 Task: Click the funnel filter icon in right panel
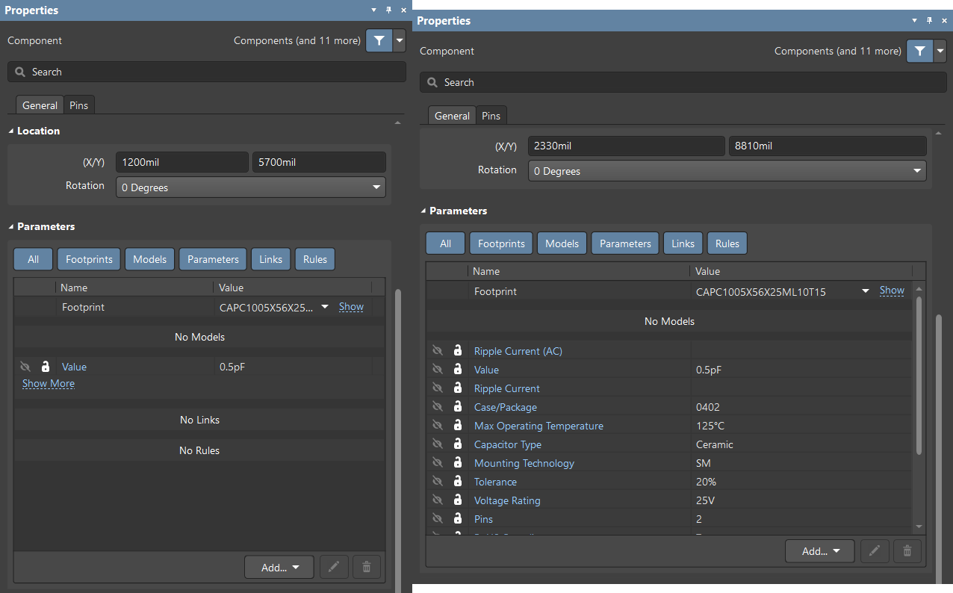919,52
